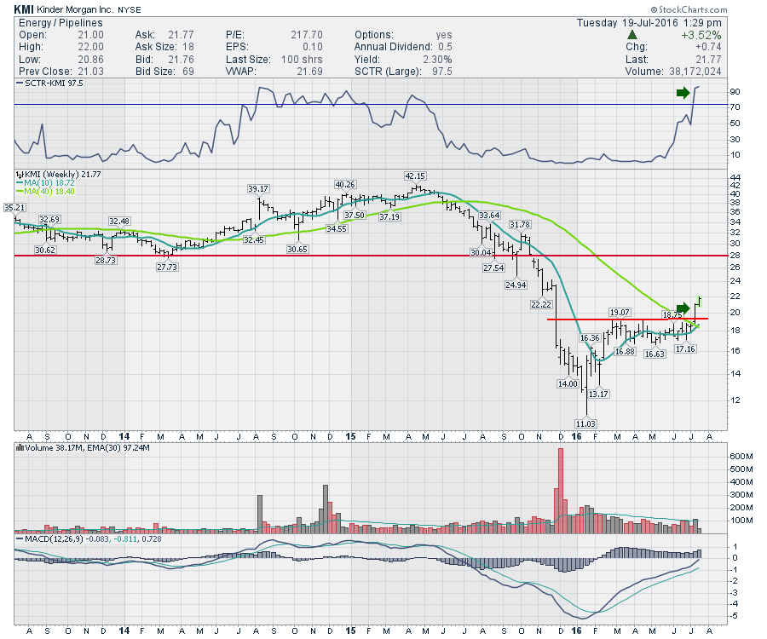Click the green arrow near price breakout
Screen dimensions: 767x639
point(683,308)
